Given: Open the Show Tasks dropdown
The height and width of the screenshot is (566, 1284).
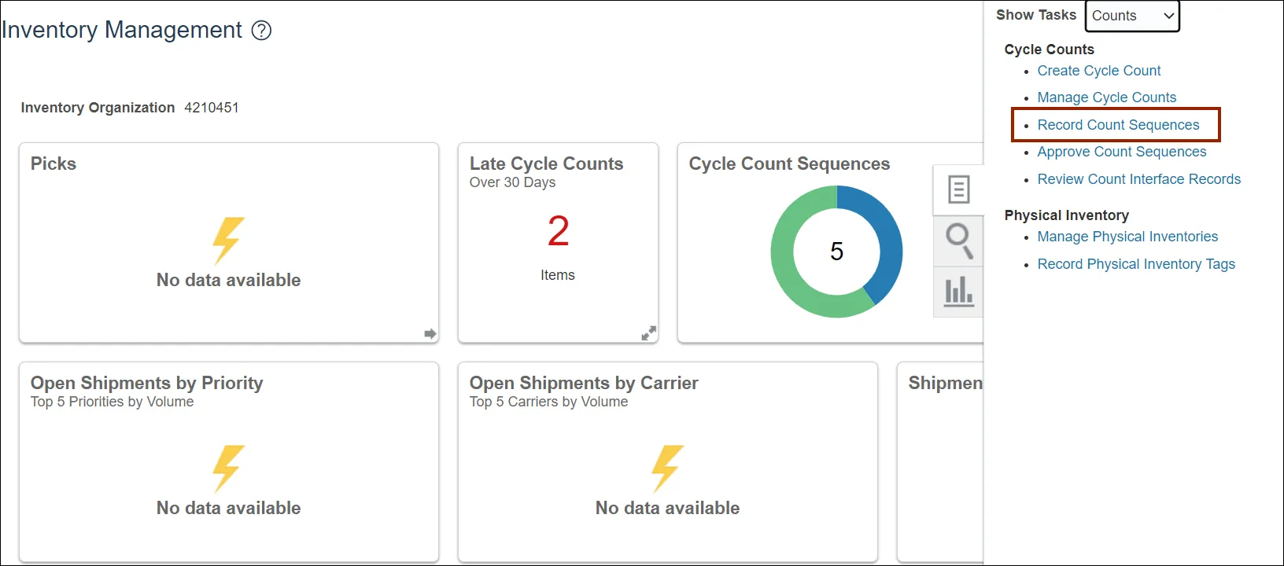Looking at the screenshot, I should point(1132,16).
